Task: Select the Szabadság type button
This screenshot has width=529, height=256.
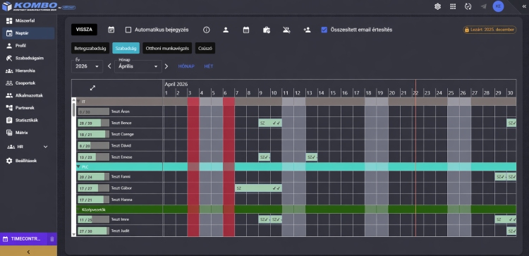Action: [x=126, y=48]
